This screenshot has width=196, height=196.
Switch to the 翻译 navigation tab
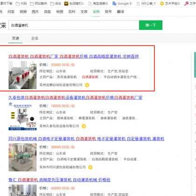[x=120, y=12]
